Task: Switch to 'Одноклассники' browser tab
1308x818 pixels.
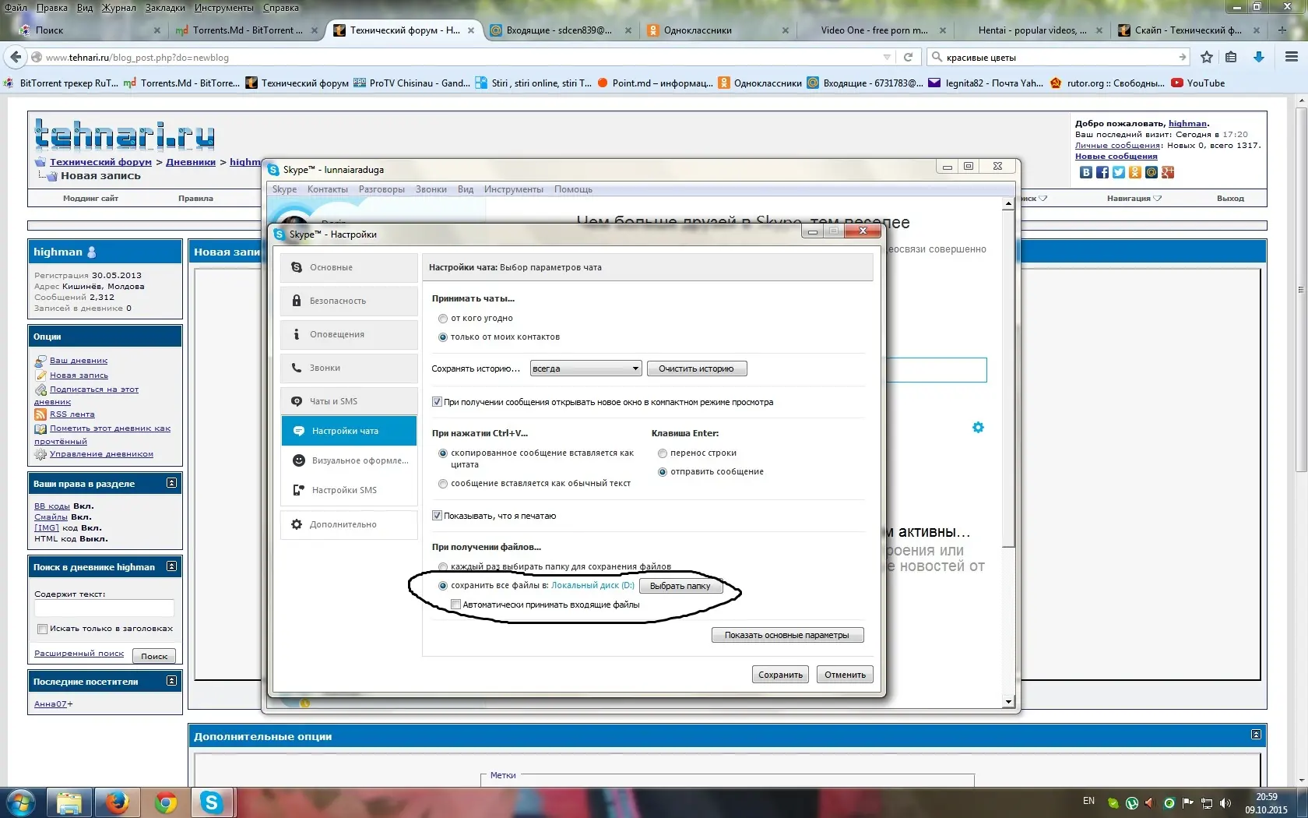Action: click(x=716, y=30)
